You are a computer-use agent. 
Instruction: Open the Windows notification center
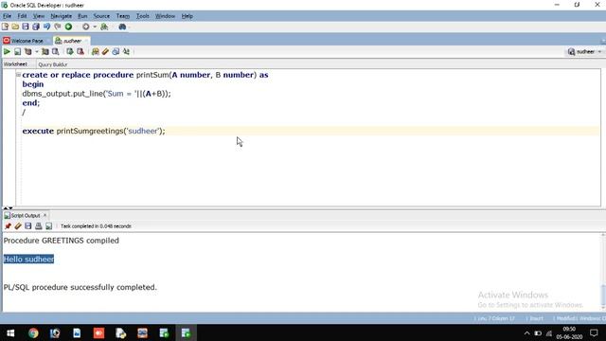(x=594, y=332)
